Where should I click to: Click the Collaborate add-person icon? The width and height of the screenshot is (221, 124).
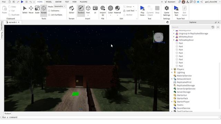click(188, 2)
